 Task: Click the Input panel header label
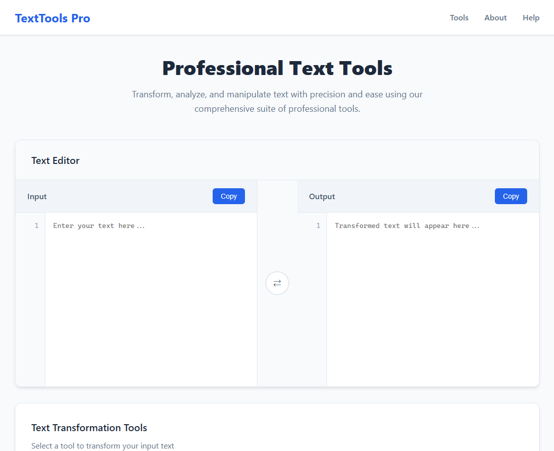pyautogui.click(x=37, y=196)
